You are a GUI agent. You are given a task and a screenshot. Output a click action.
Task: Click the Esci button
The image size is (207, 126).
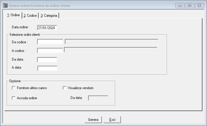(112, 120)
